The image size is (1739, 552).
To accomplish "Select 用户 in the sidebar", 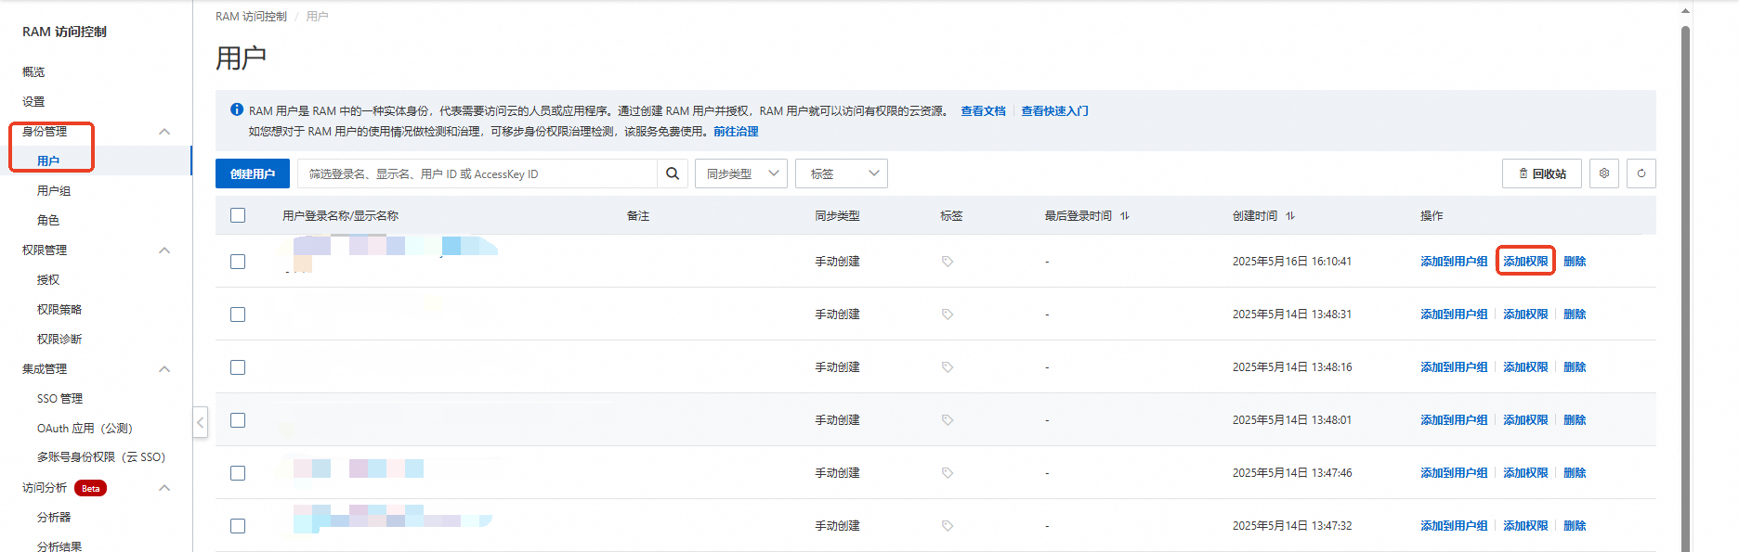I will (48, 160).
